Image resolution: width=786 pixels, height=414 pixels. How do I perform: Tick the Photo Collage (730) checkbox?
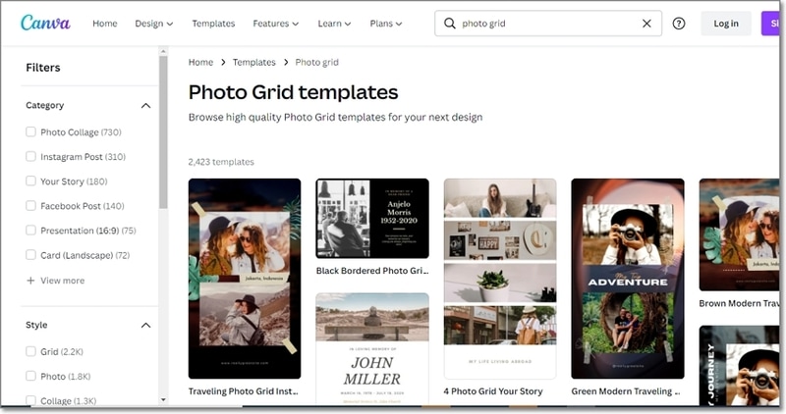30,131
